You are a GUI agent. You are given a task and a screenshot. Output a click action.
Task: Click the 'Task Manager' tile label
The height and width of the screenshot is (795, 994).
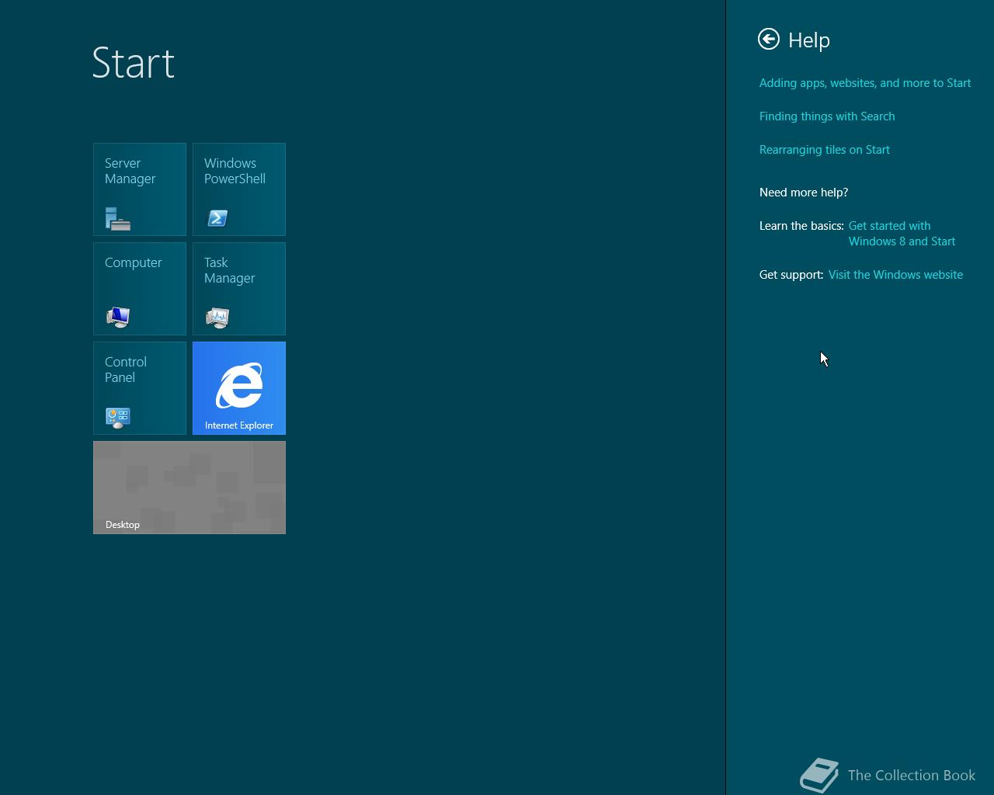(x=229, y=270)
